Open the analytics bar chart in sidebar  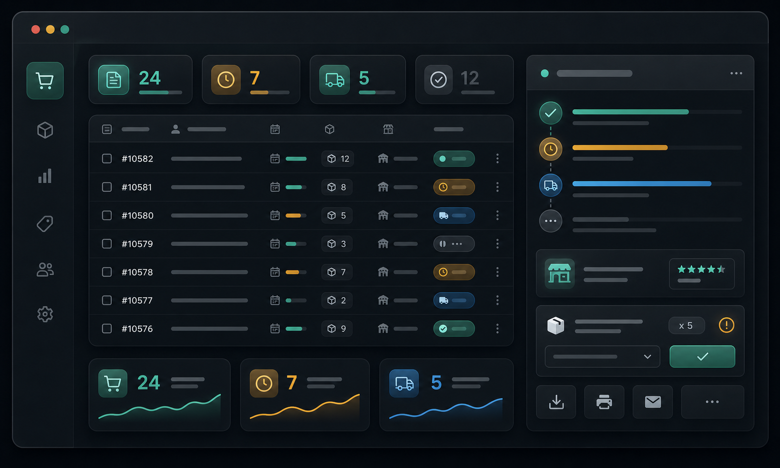45,176
